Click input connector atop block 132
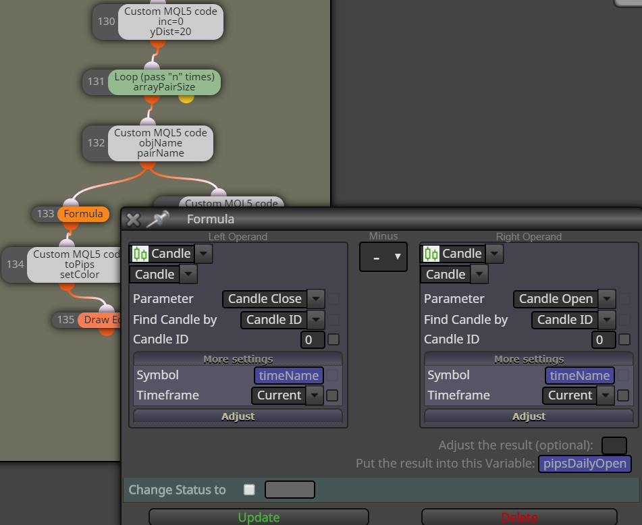 click(148, 121)
